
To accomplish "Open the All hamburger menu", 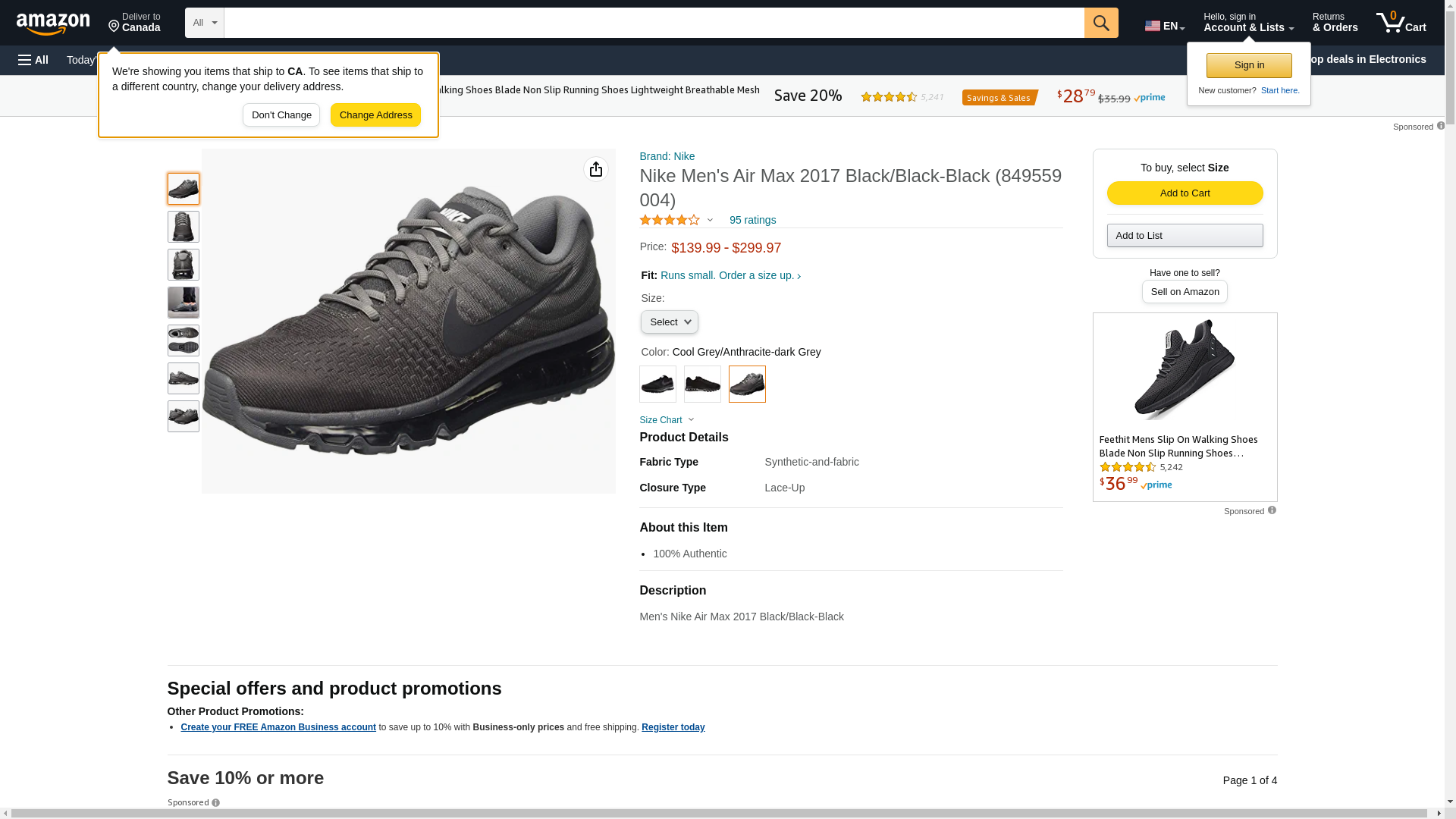I will 33,60.
